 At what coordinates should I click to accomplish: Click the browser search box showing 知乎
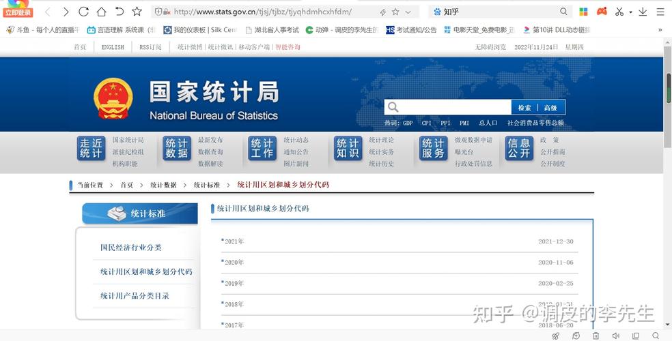click(501, 12)
